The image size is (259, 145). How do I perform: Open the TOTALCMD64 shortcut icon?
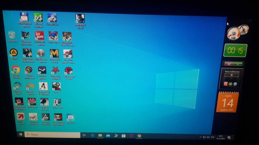coord(24,17)
